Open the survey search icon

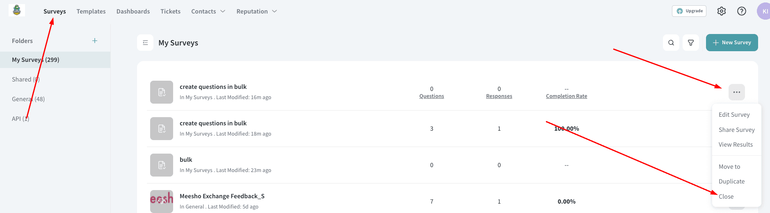click(x=671, y=43)
